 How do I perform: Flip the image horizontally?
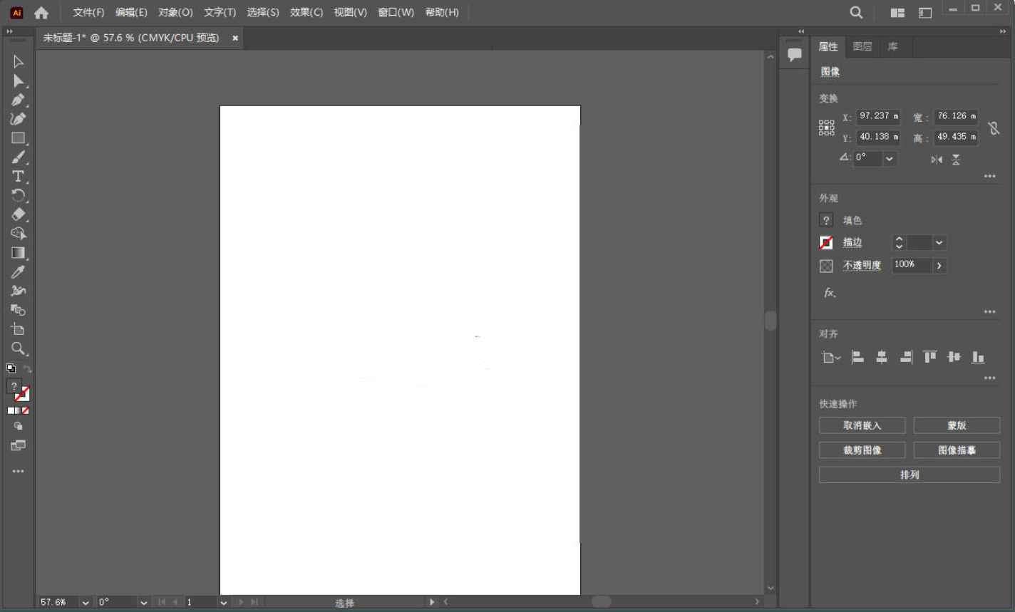coord(937,160)
